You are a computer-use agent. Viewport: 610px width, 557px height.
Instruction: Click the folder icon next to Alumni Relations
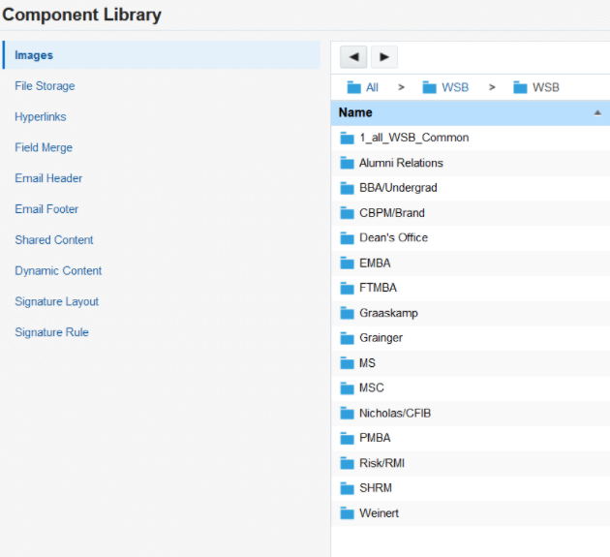click(348, 163)
